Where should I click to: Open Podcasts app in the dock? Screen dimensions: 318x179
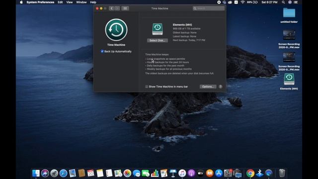tap(191, 174)
